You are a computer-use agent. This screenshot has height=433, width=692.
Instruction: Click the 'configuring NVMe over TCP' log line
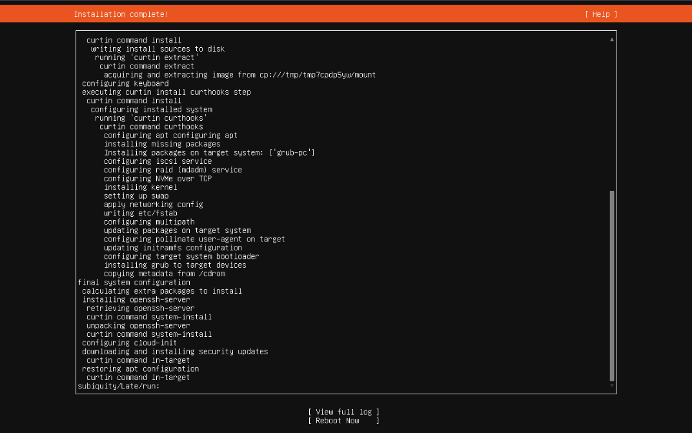click(157, 178)
